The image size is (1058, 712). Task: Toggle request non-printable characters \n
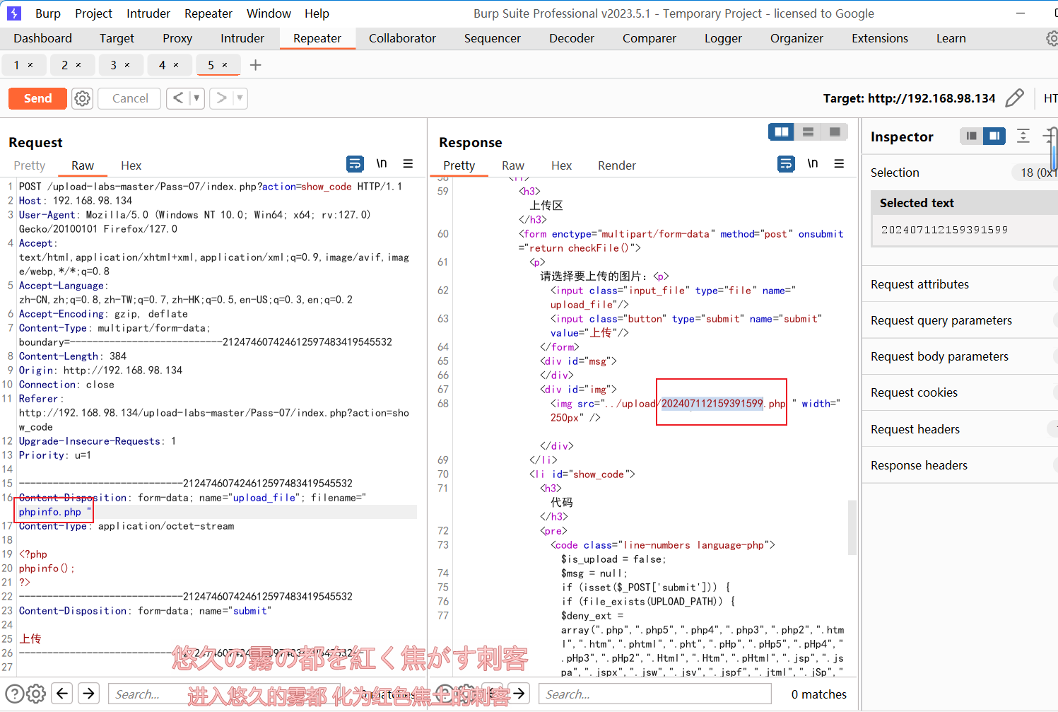tap(382, 163)
